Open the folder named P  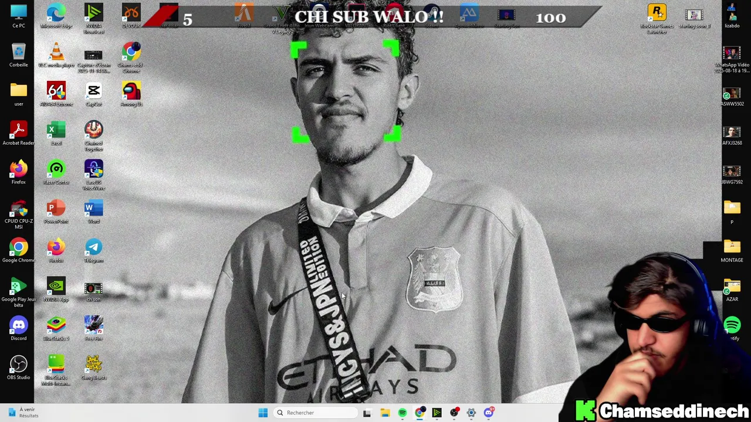(x=732, y=212)
